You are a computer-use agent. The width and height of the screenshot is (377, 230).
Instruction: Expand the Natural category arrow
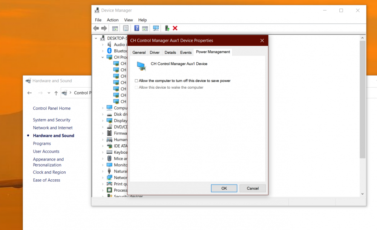[103, 171]
